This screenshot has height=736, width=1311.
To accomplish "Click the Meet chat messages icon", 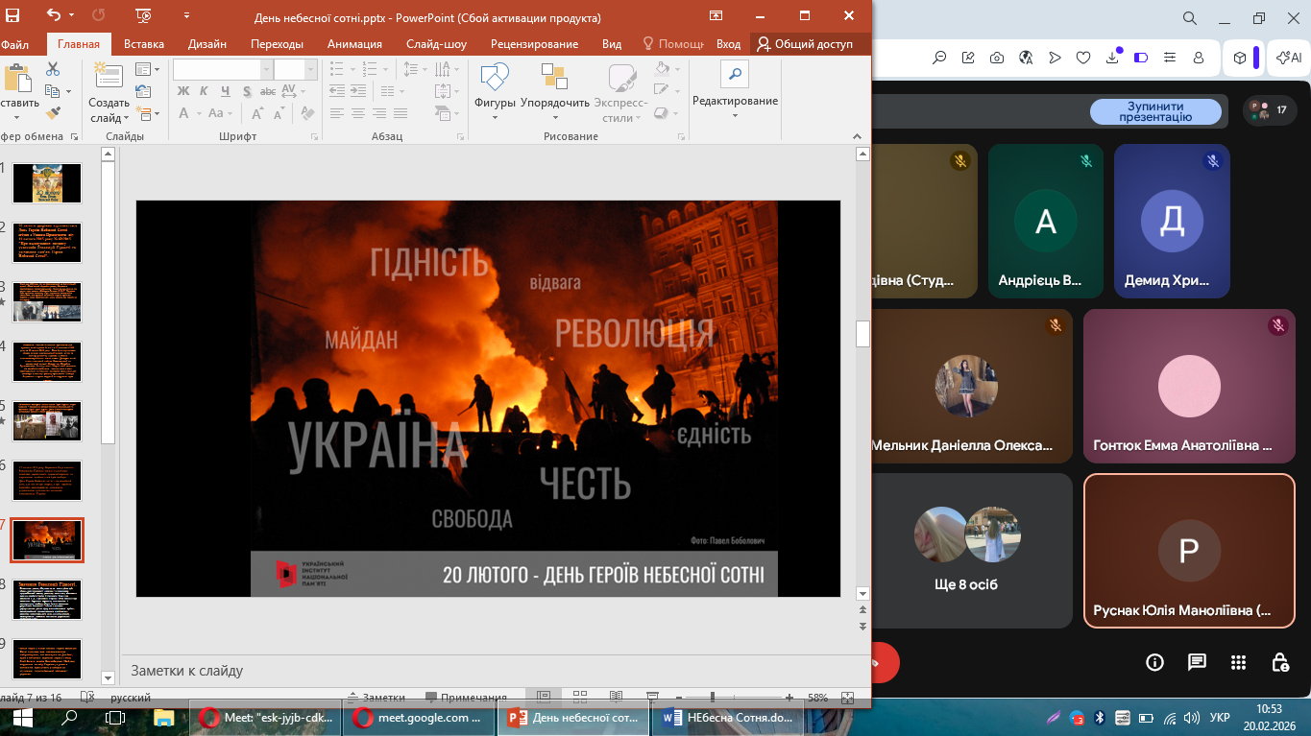I will pos(1197,662).
